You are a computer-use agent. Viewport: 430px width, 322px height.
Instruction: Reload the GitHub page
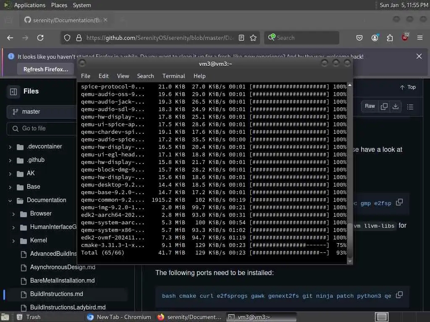40,38
